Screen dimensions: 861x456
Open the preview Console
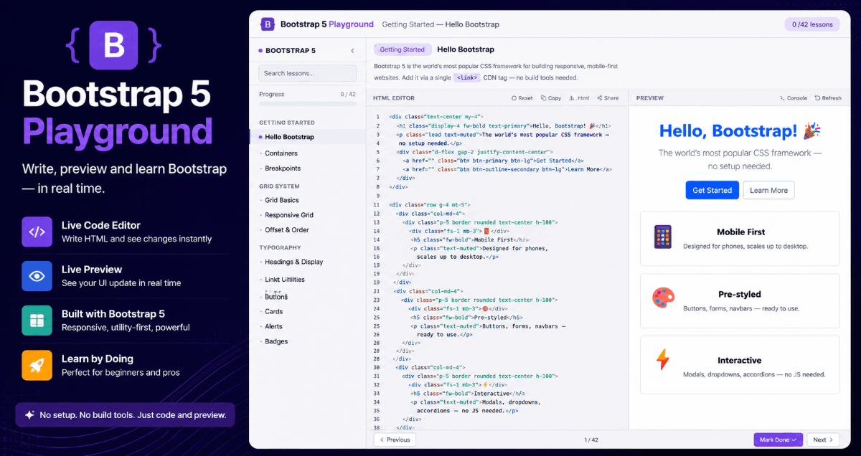tap(794, 98)
